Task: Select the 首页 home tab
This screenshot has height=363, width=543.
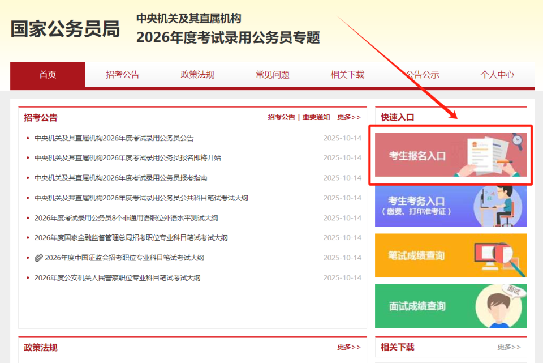Action: pyautogui.click(x=47, y=74)
